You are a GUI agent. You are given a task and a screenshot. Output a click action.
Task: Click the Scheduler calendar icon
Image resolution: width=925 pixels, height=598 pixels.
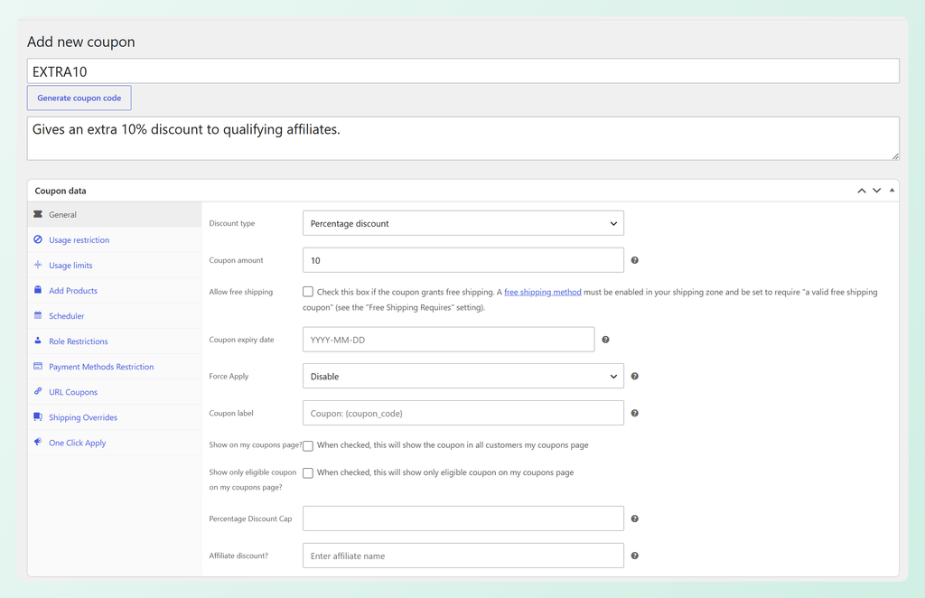click(38, 315)
